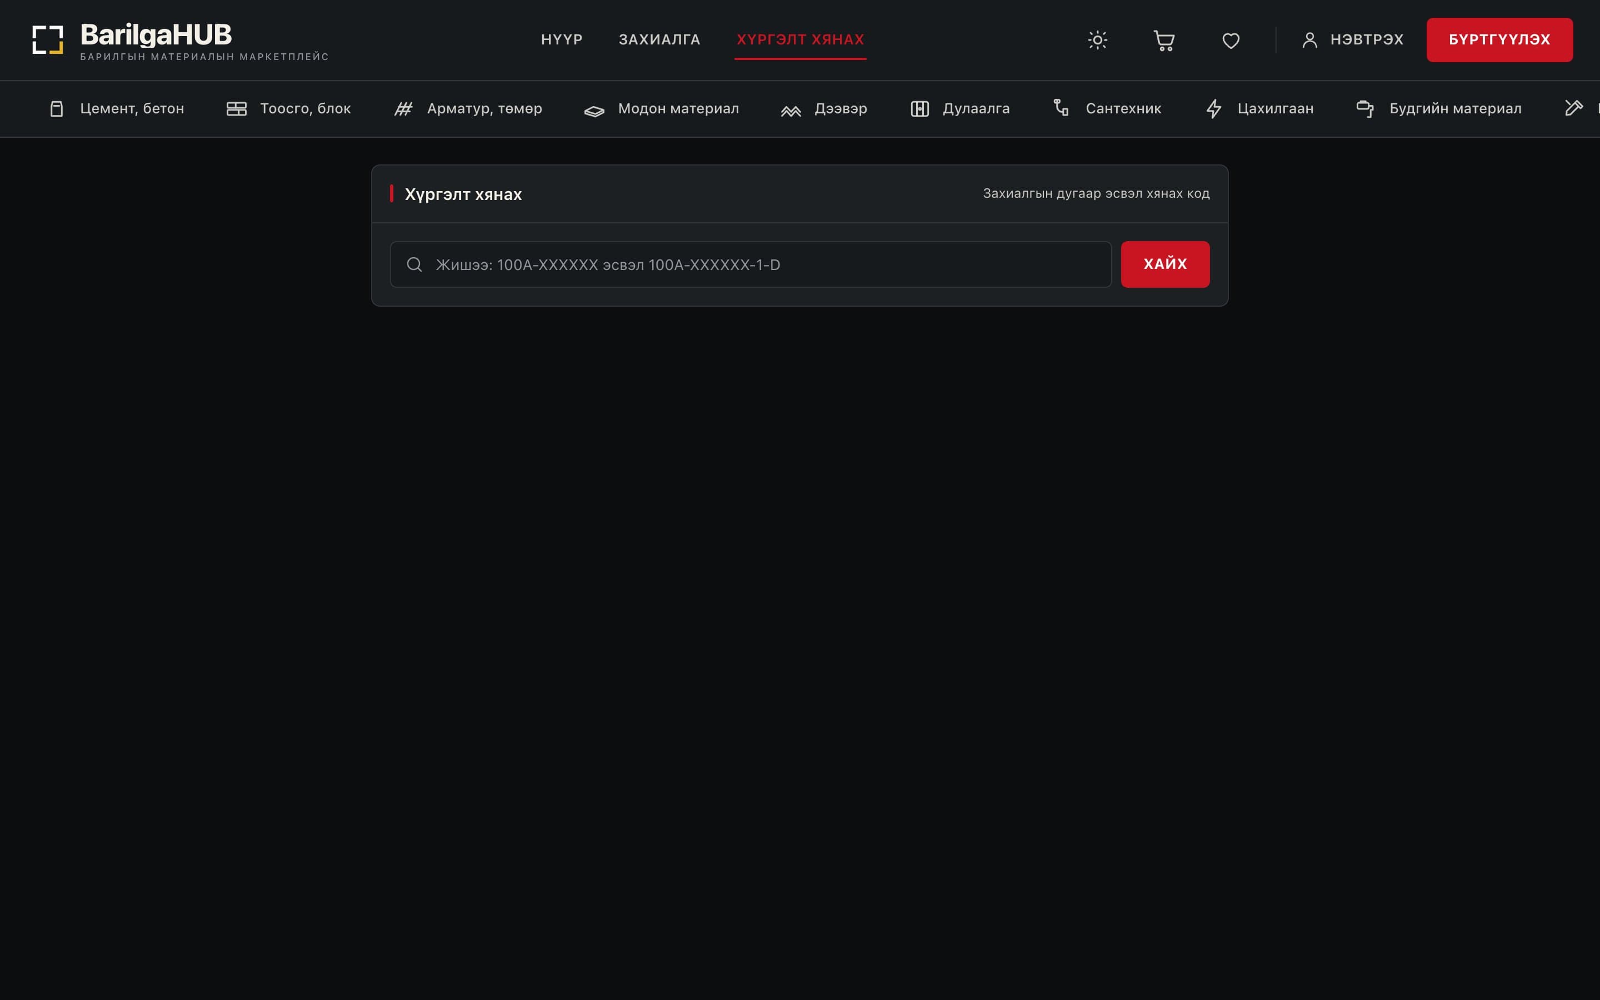
Task: Click the Модон материал wood icon
Action: click(x=594, y=111)
